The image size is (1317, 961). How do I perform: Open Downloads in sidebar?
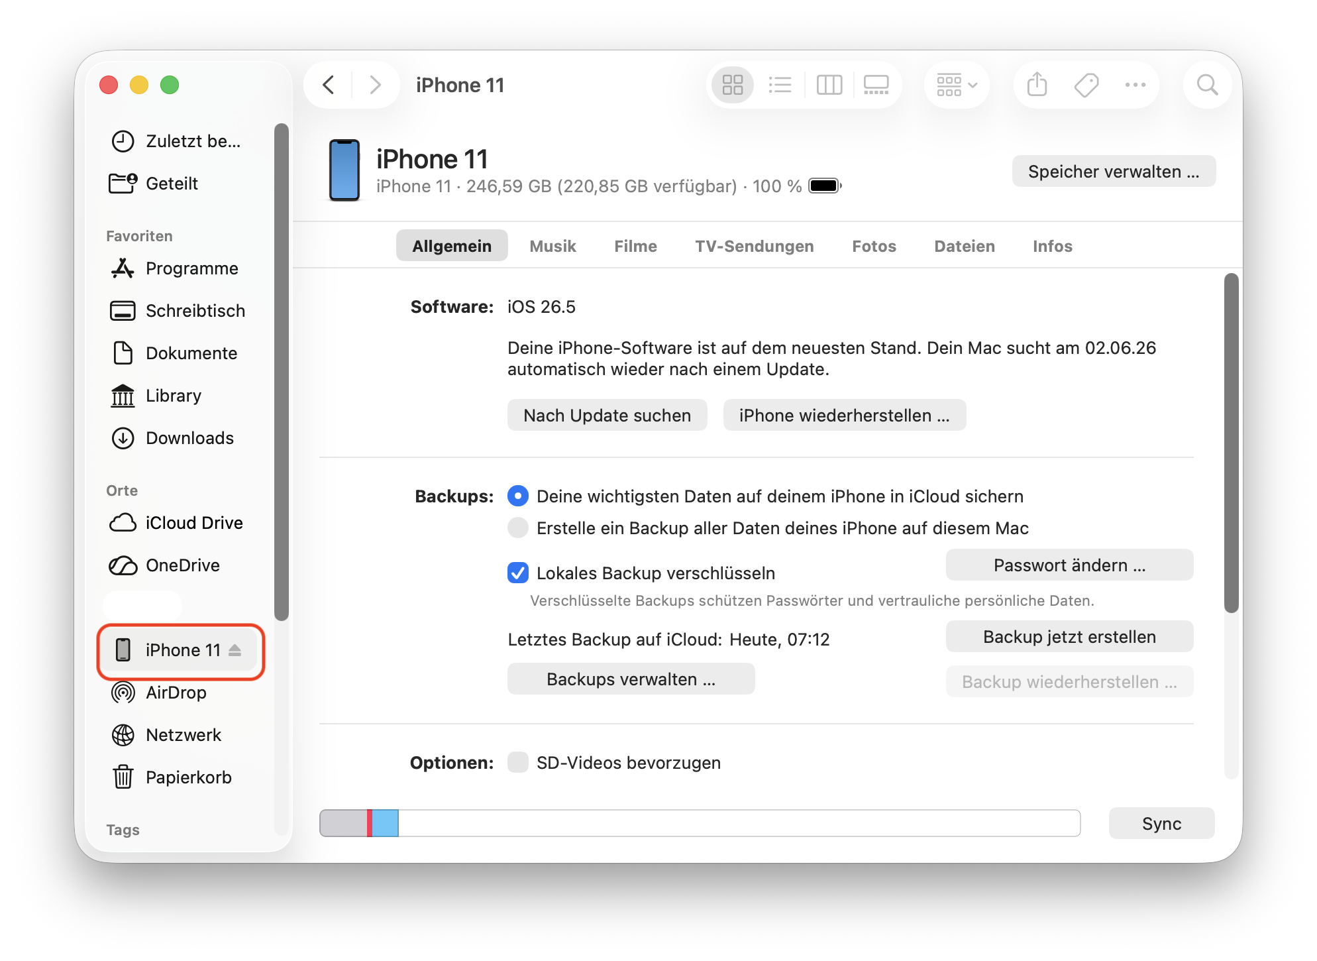[176, 438]
